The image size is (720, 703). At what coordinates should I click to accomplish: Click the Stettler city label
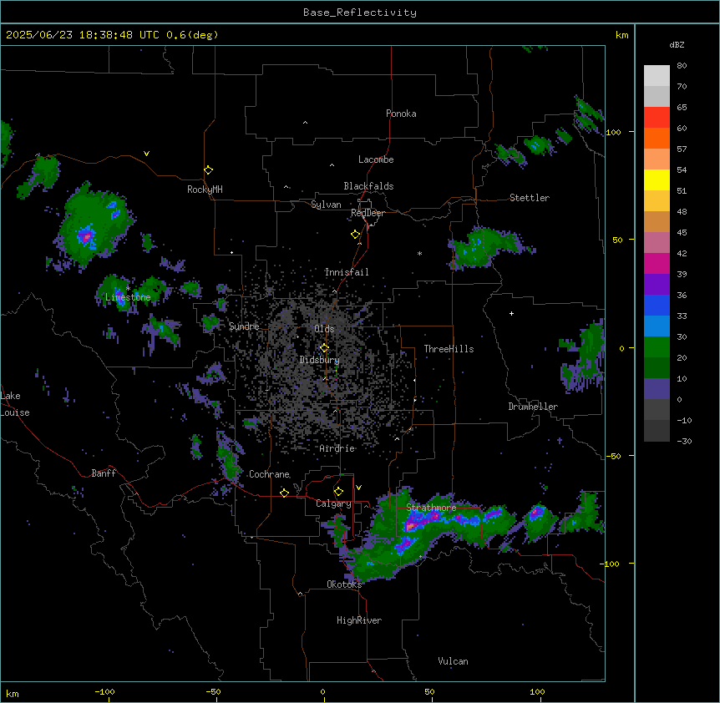(530, 198)
